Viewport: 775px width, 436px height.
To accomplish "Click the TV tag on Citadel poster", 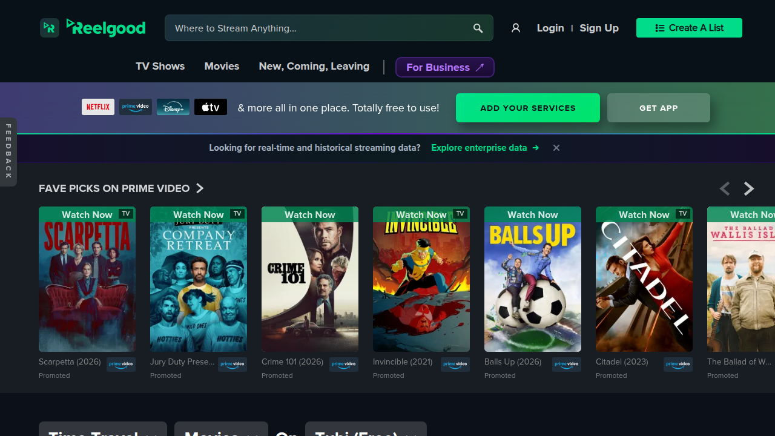I will (x=682, y=214).
